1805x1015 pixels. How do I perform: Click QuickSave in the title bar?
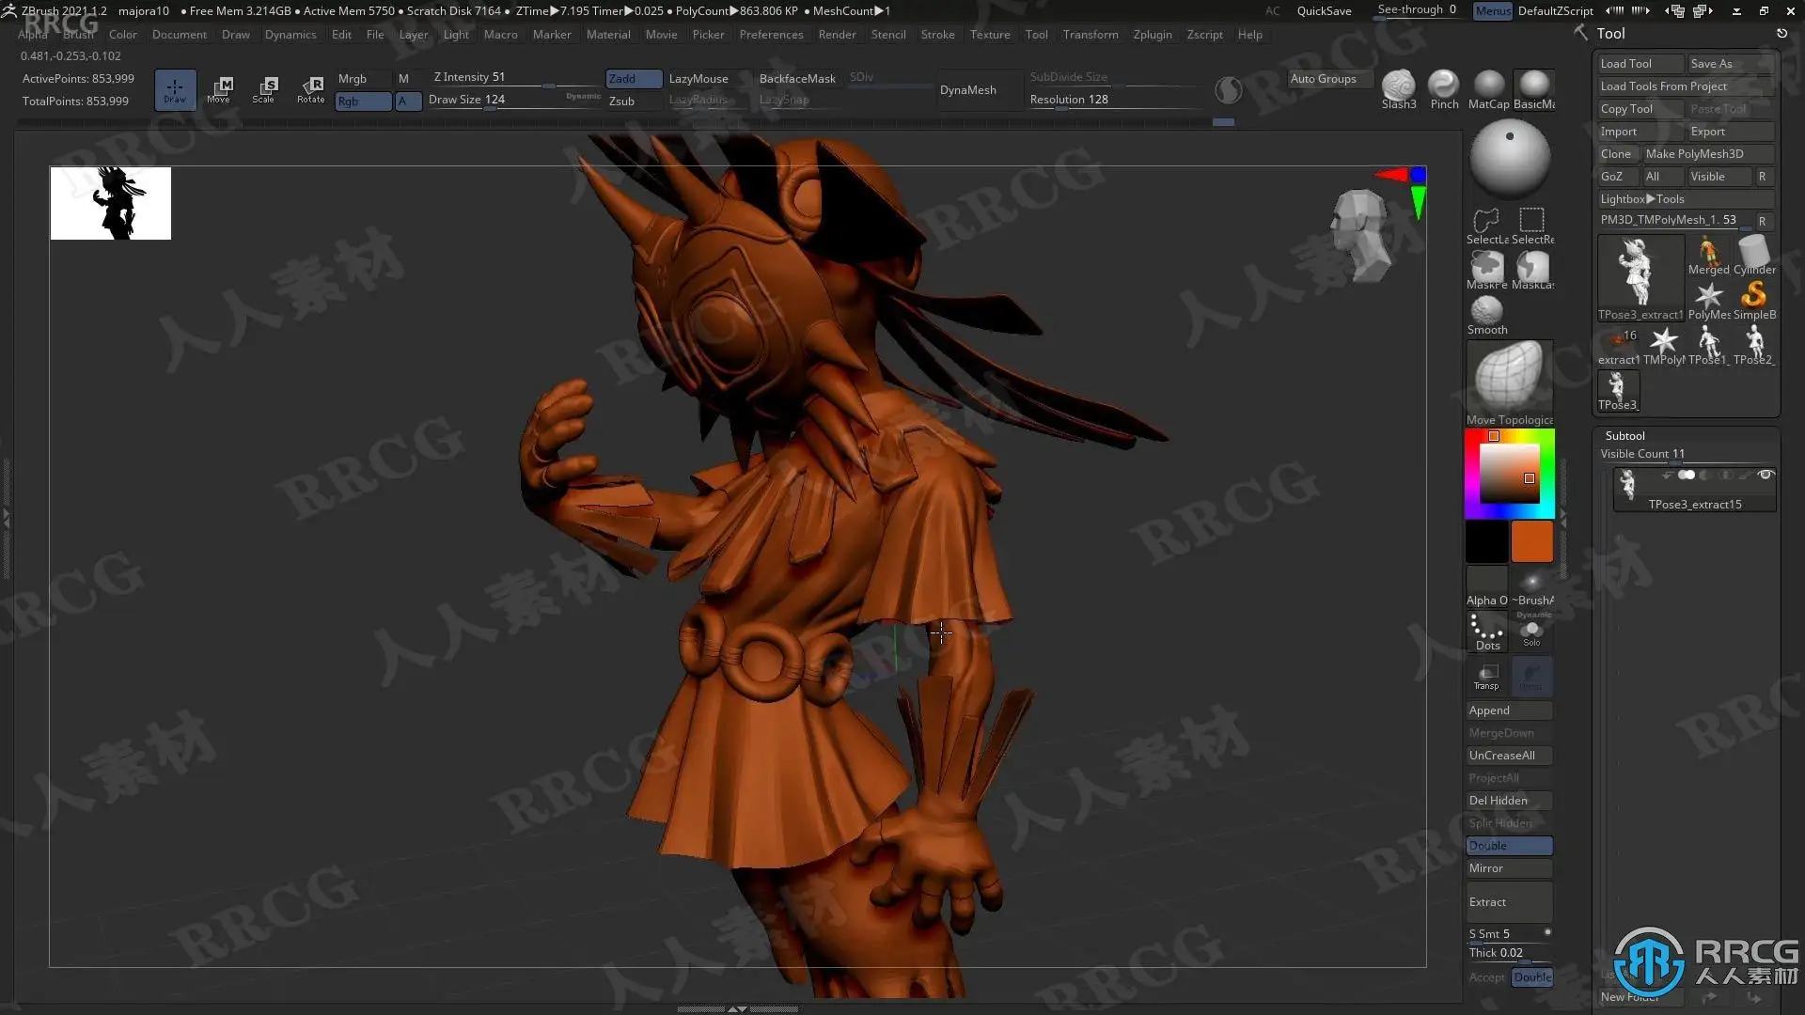point(1324,11)
